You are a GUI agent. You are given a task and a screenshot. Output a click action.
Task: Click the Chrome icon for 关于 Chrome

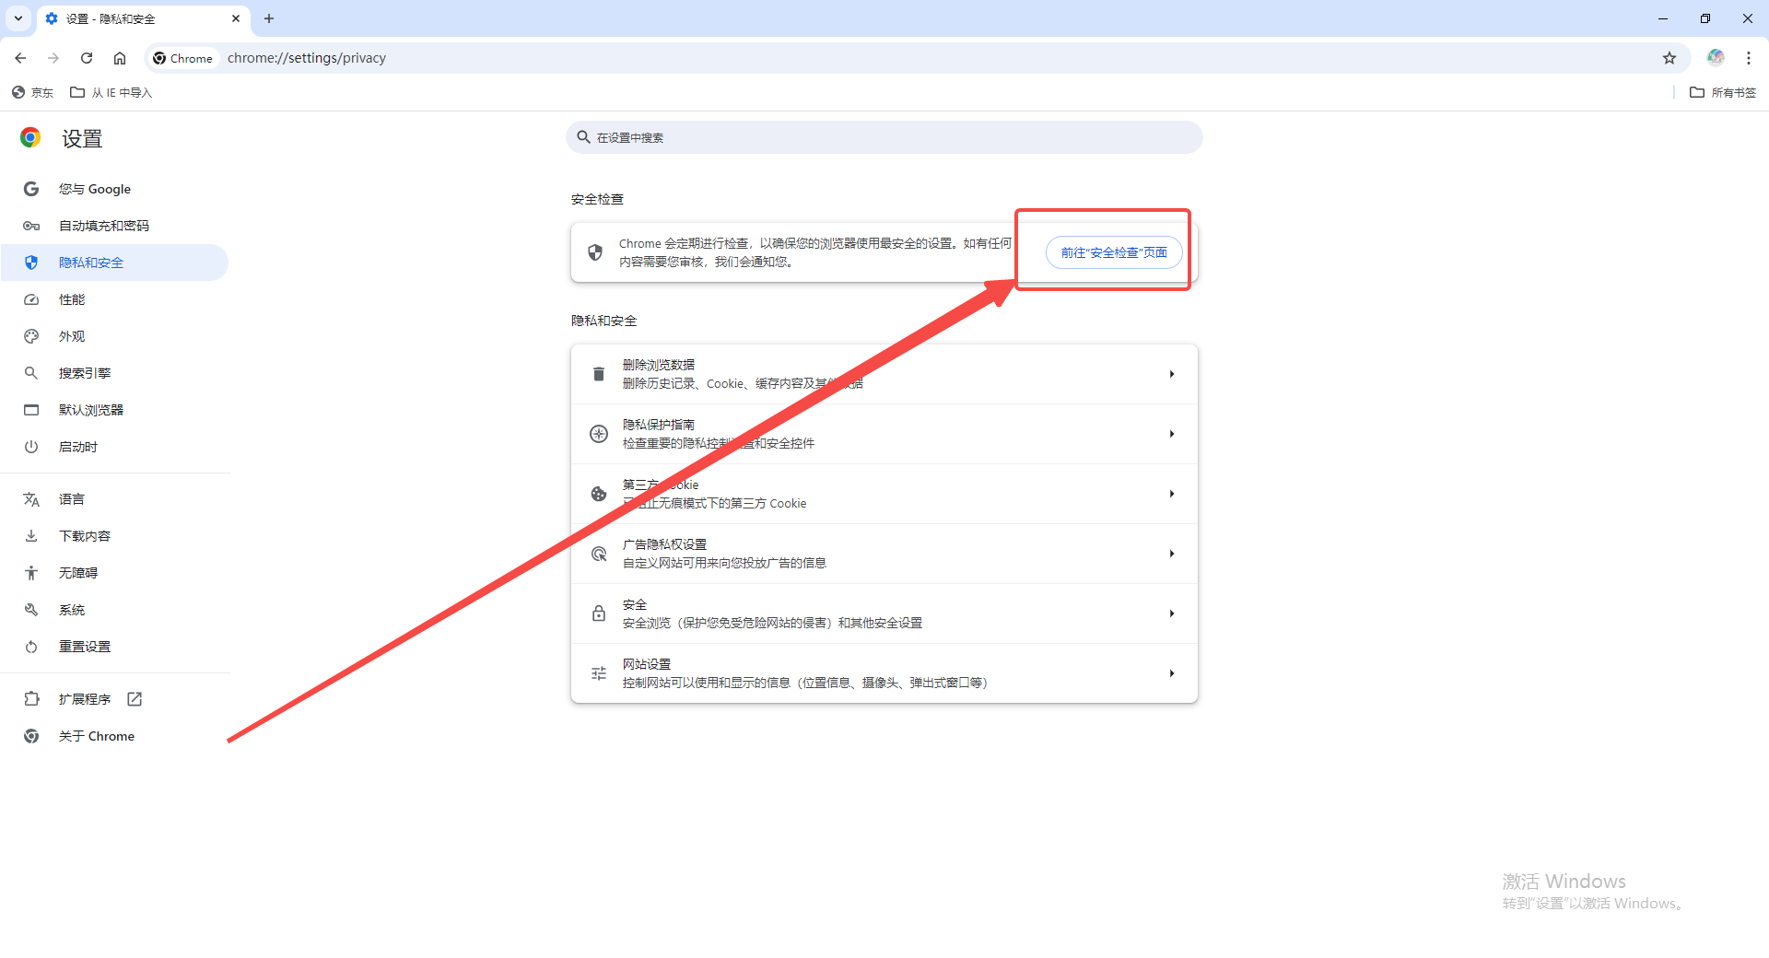point(31,736)
